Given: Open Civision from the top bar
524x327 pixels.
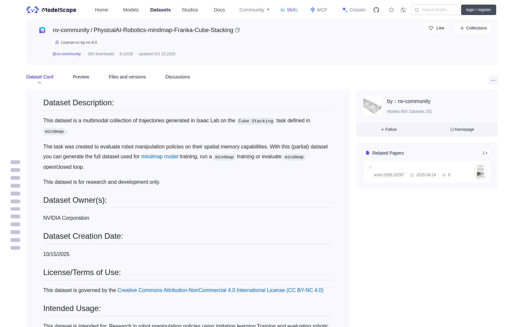Looking at the screenshot, I should click(x=354, y=10).
